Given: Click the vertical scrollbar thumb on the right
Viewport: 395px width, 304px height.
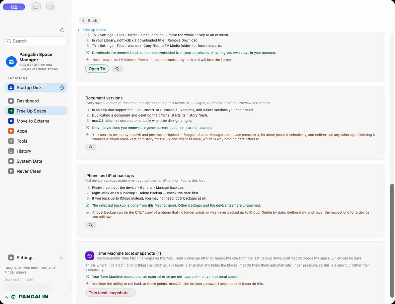Looking at the screenshot, I should (x=392, y=241).
